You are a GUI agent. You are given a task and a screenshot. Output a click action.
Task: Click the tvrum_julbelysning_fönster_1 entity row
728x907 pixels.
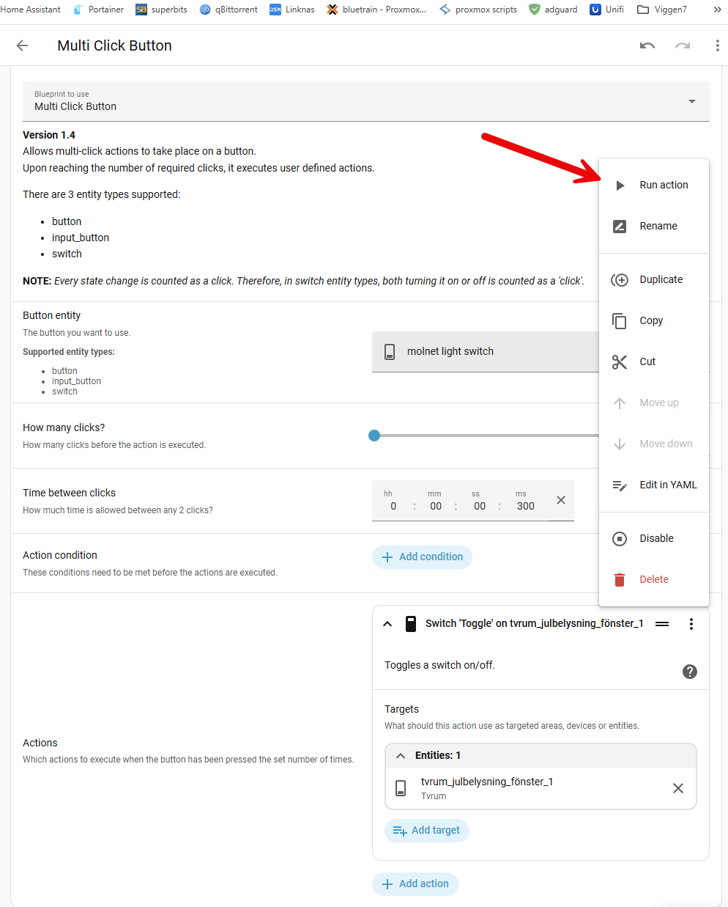(x=541, y=788)
